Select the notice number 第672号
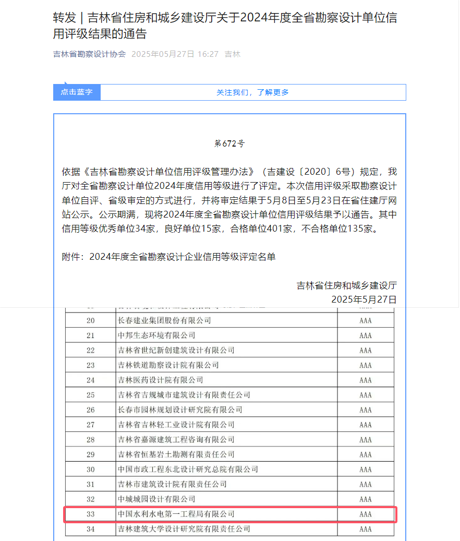This screenshot has height=541, width=460. click(x=229, y=143)
